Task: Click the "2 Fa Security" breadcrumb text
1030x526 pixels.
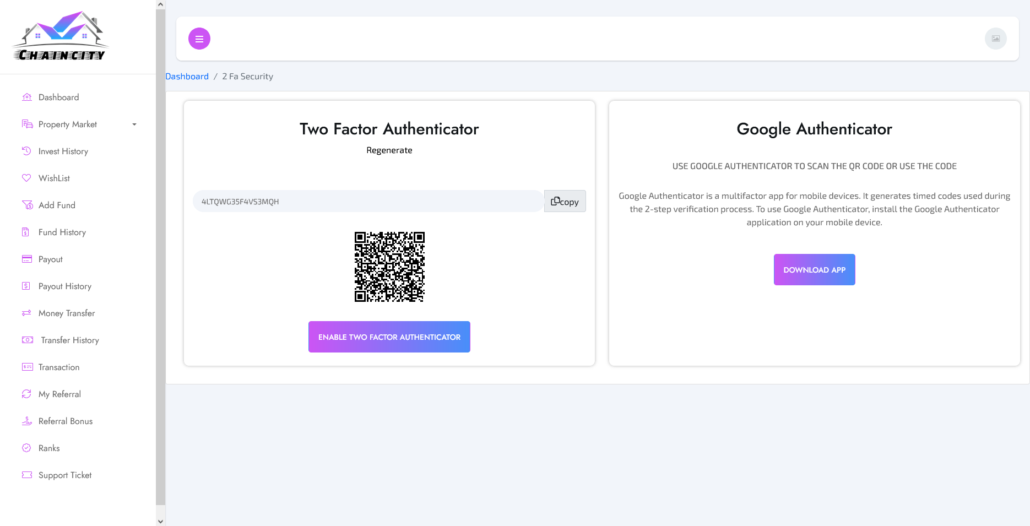Action: (248, 77)
